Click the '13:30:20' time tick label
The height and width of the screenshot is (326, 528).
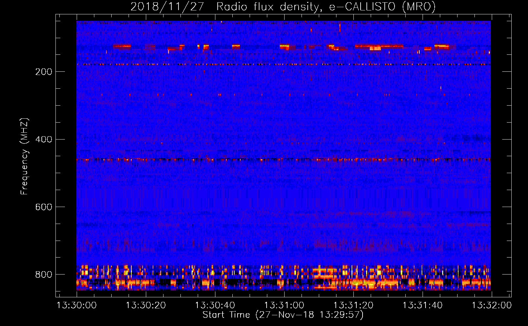(x=146, y=305)
